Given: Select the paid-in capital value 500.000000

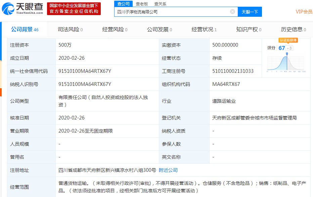Looking at the screenshot, I should [225, 45].
